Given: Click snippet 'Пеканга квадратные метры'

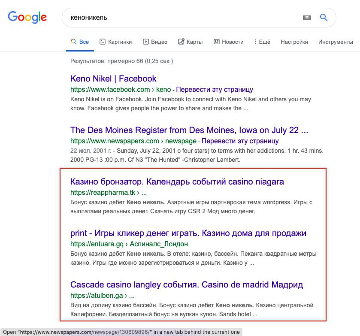Looking at the screenshot, I should coord(278,254).
